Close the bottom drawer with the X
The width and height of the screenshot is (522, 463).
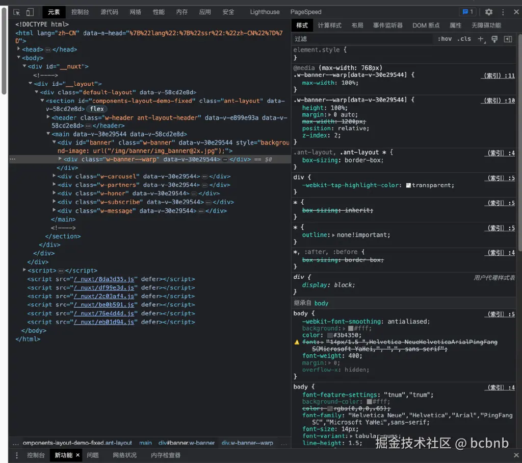coord(516,455)
